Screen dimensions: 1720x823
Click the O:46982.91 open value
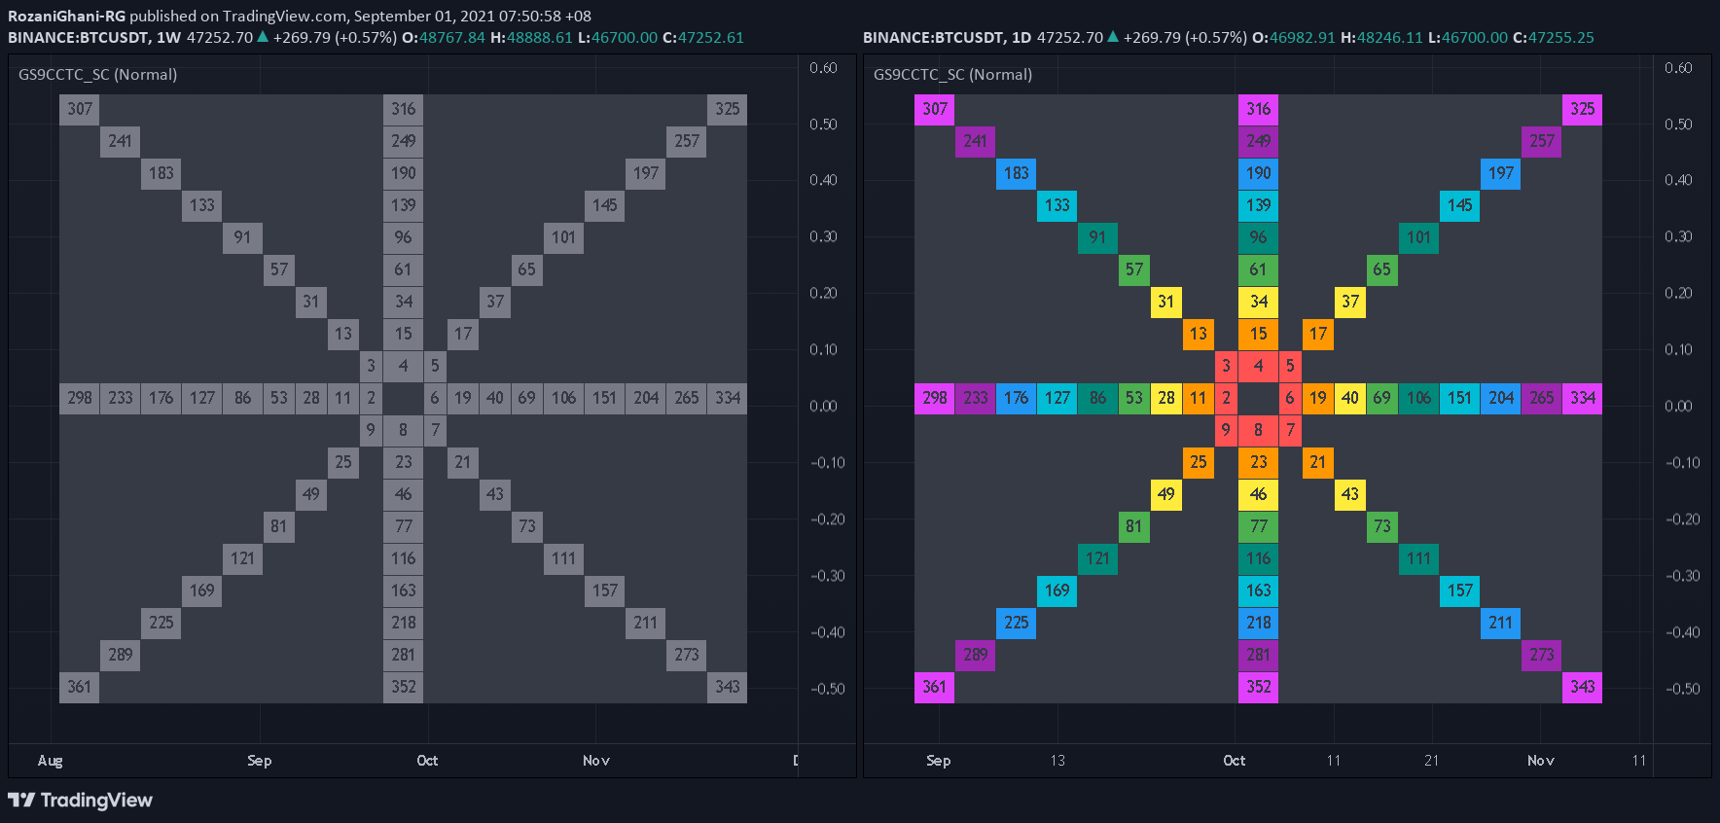[1293, 37]
